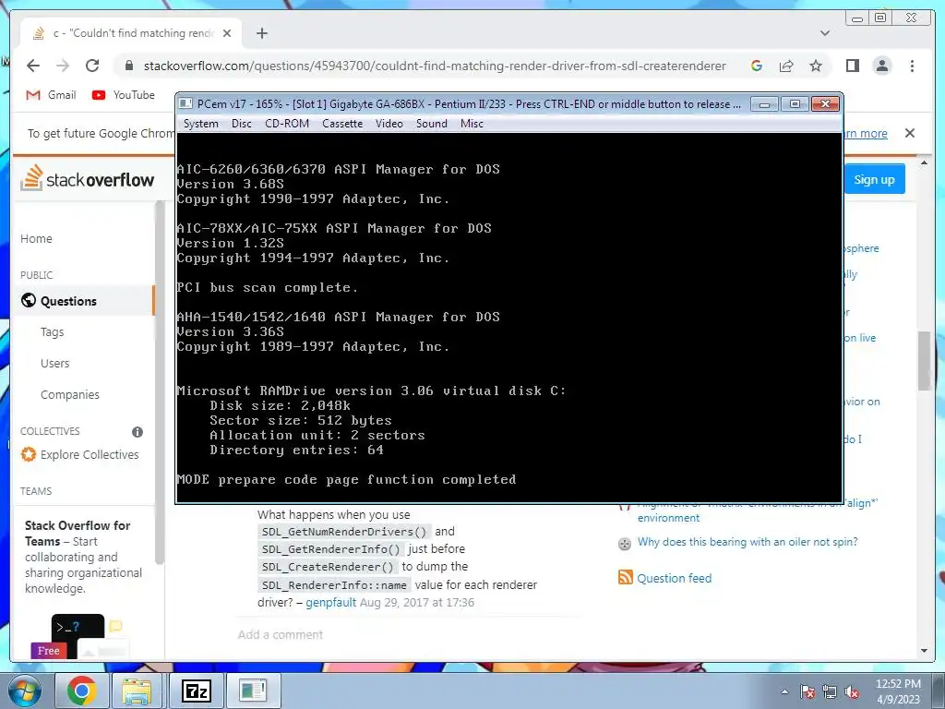This screenshot has height=709, width=945.
Task: Go back in Chrome
Action: pos(33,66)
